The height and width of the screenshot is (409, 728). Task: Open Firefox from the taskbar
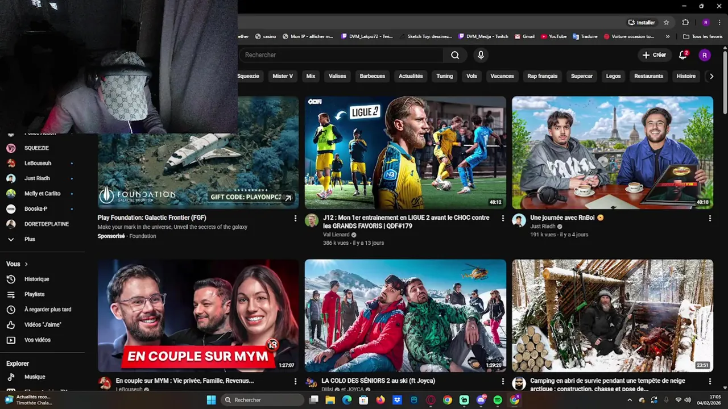380,400
